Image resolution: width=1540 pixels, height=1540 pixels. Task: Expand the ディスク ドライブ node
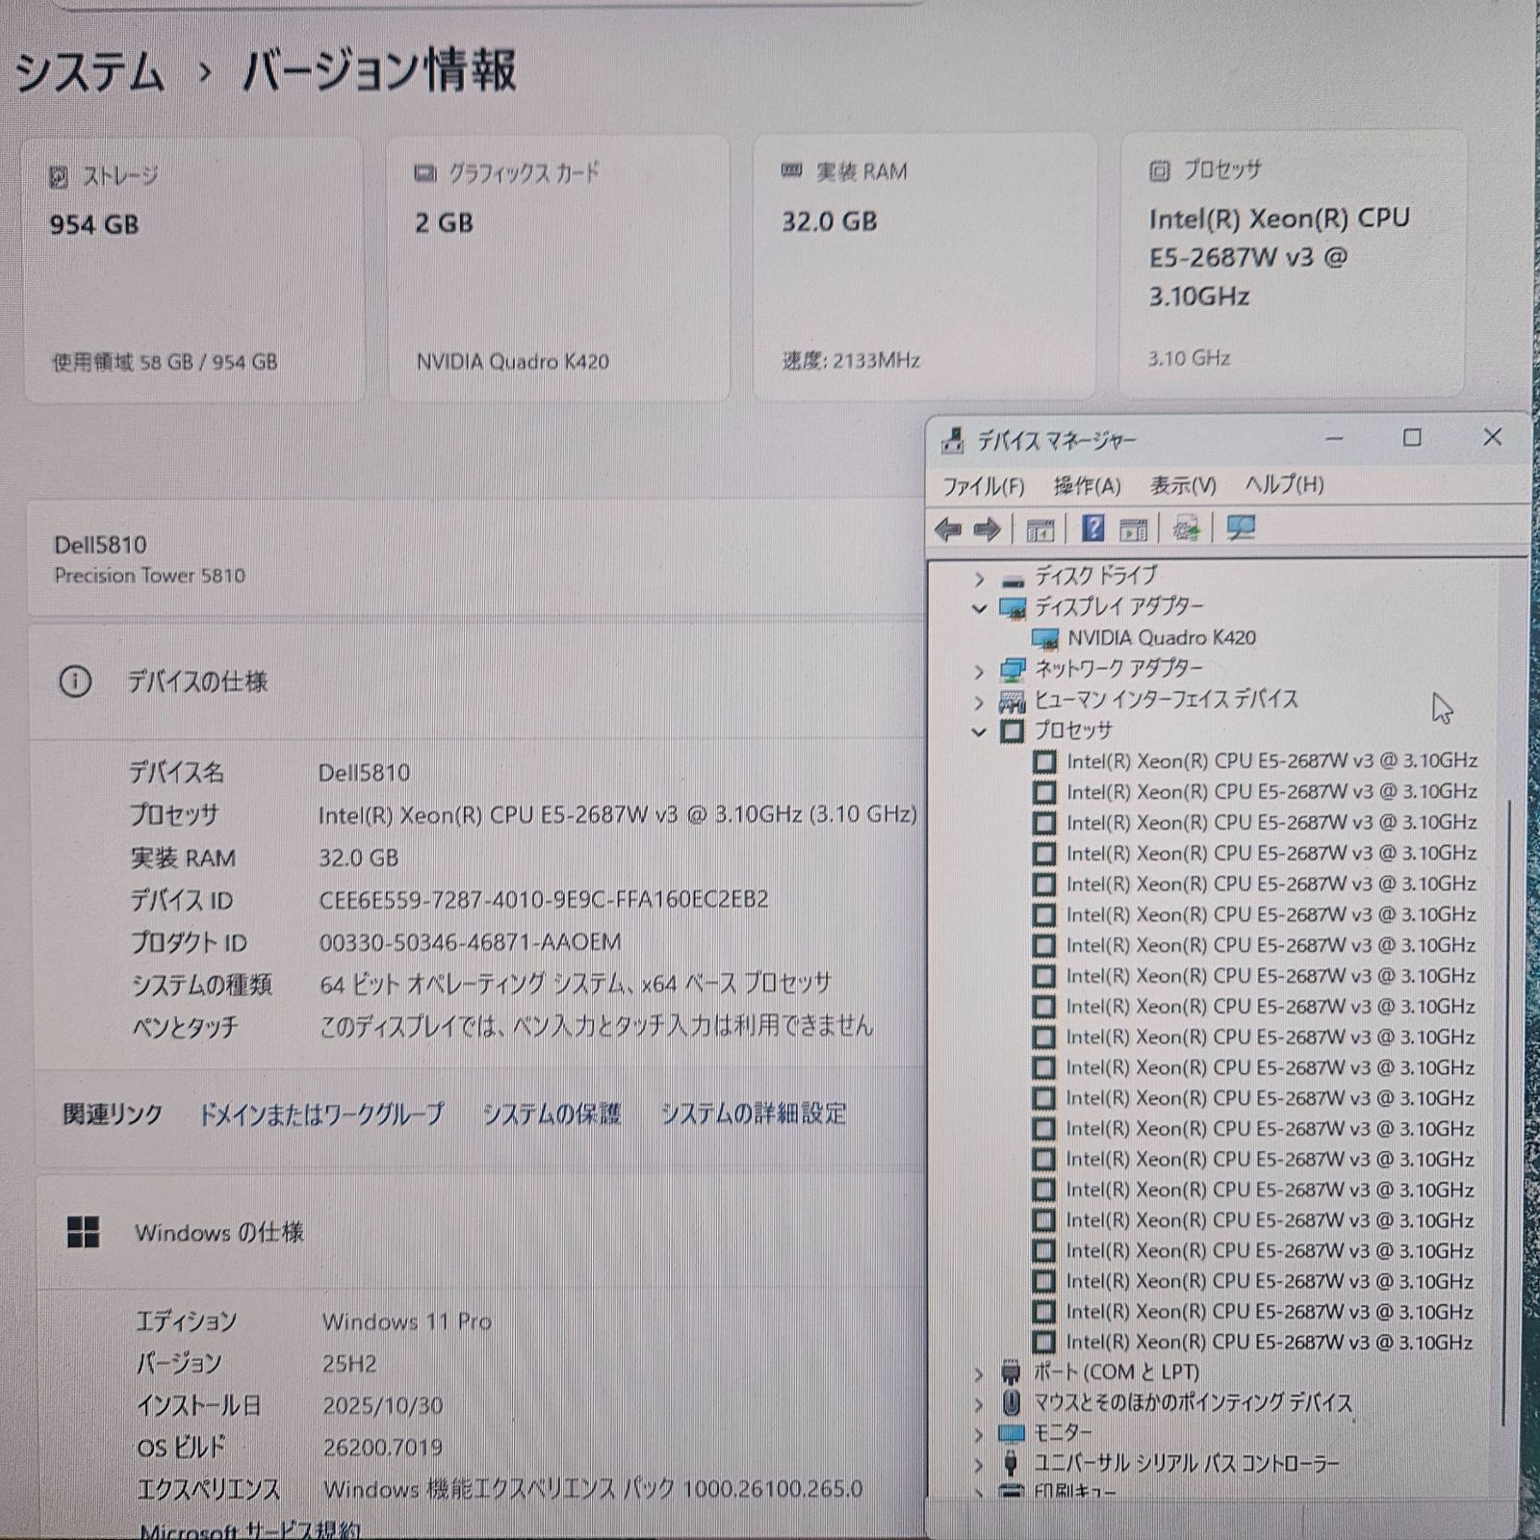979,578
